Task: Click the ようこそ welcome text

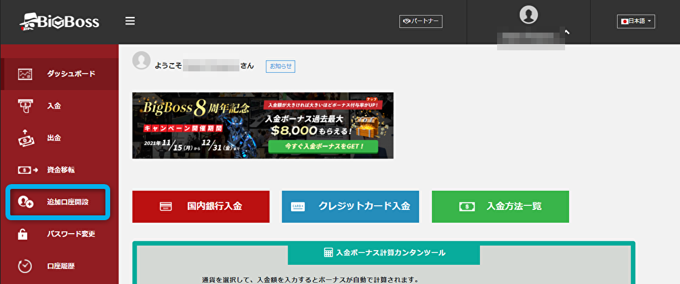Action: tap(168, 67)
